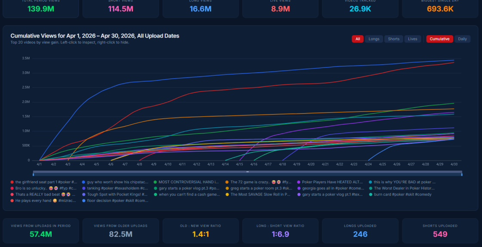Toggle legend 'Poker Players Have HEATED ALT...'
This screenshot has height=247, width=482.
[x=330, y=182]
